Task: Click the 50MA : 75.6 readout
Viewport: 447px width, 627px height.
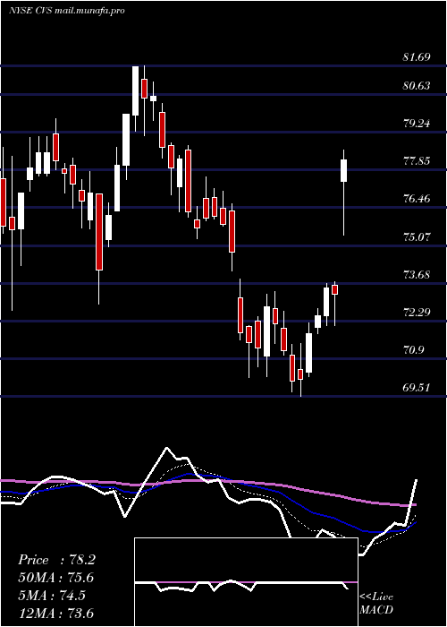Action: (x=56, y=578)
